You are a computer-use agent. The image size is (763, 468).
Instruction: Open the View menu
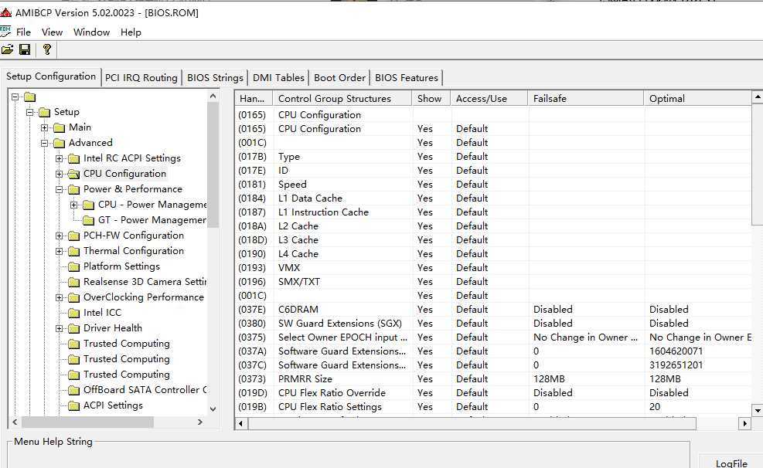tap(52, 32)
